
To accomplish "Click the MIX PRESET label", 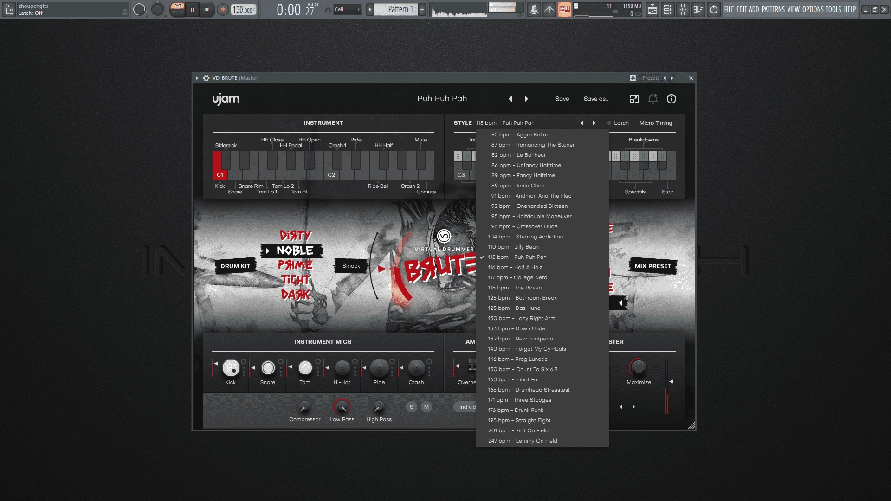I will 653,266.
